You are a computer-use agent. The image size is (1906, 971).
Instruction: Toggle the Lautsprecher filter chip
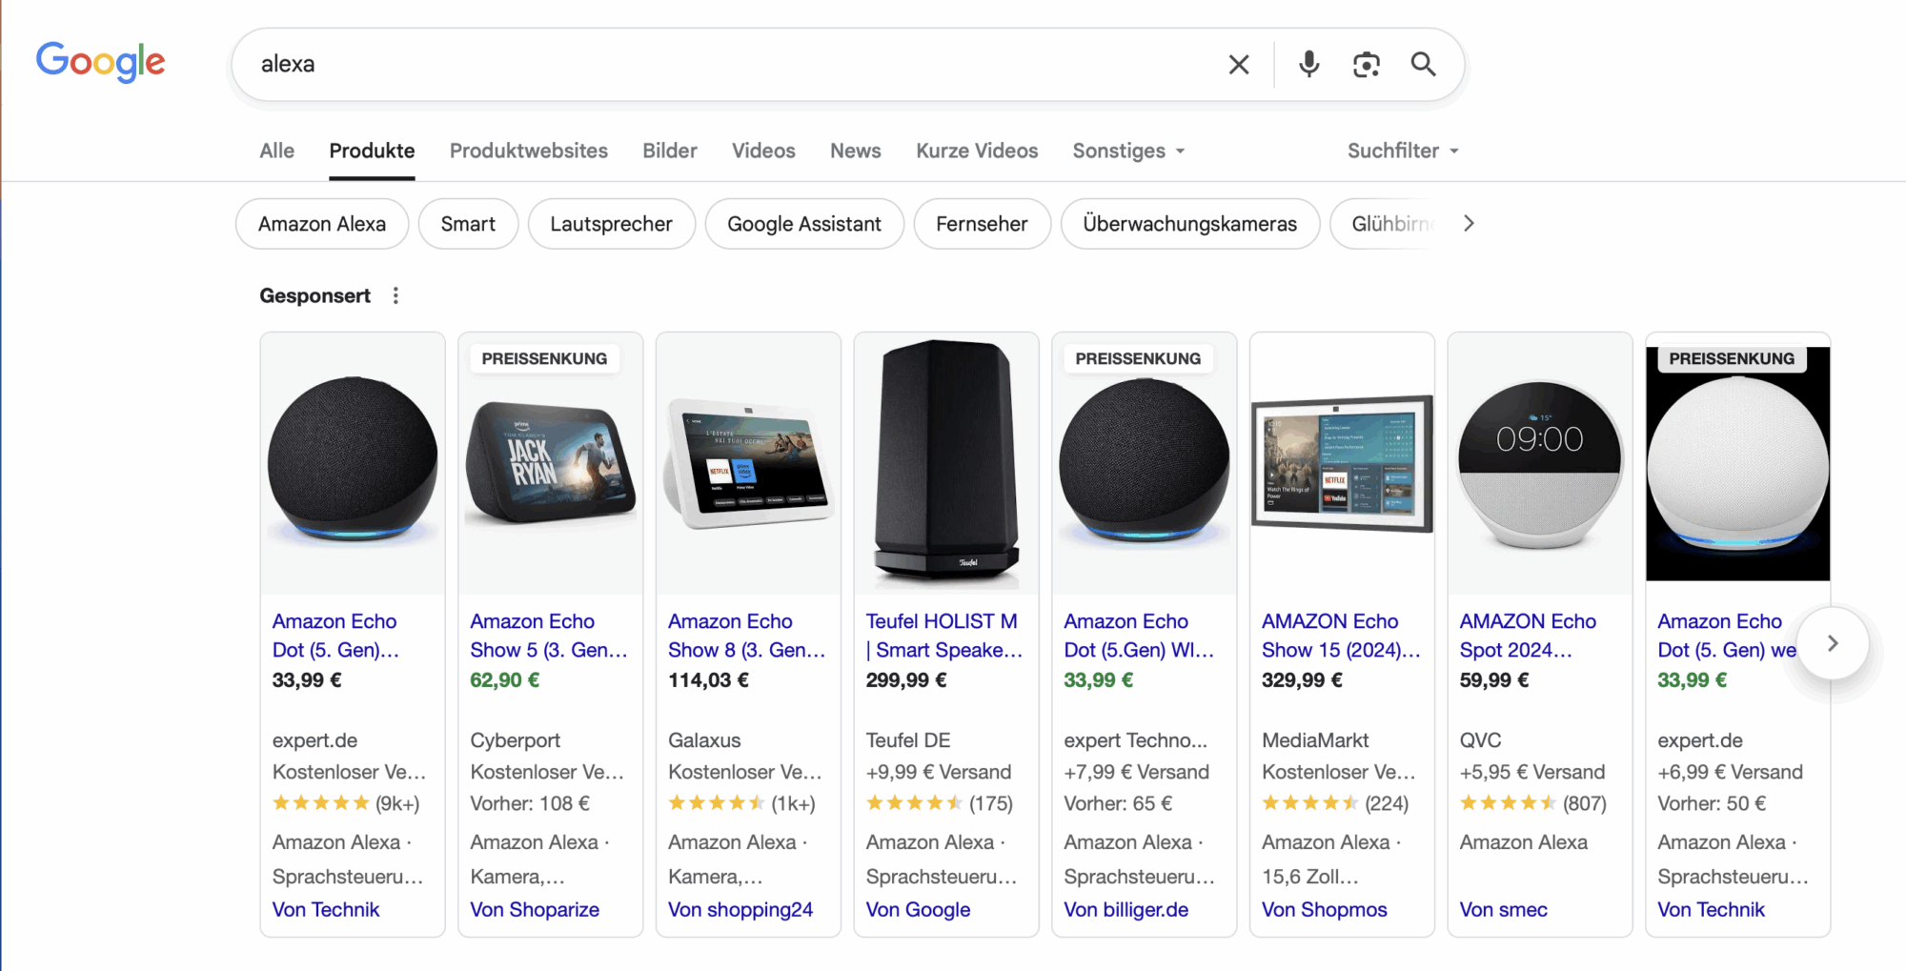coord(611,224)
